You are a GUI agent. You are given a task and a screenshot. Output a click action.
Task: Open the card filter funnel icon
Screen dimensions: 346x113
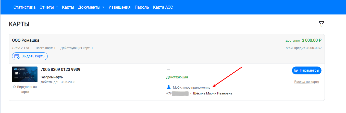pos(321,24)
